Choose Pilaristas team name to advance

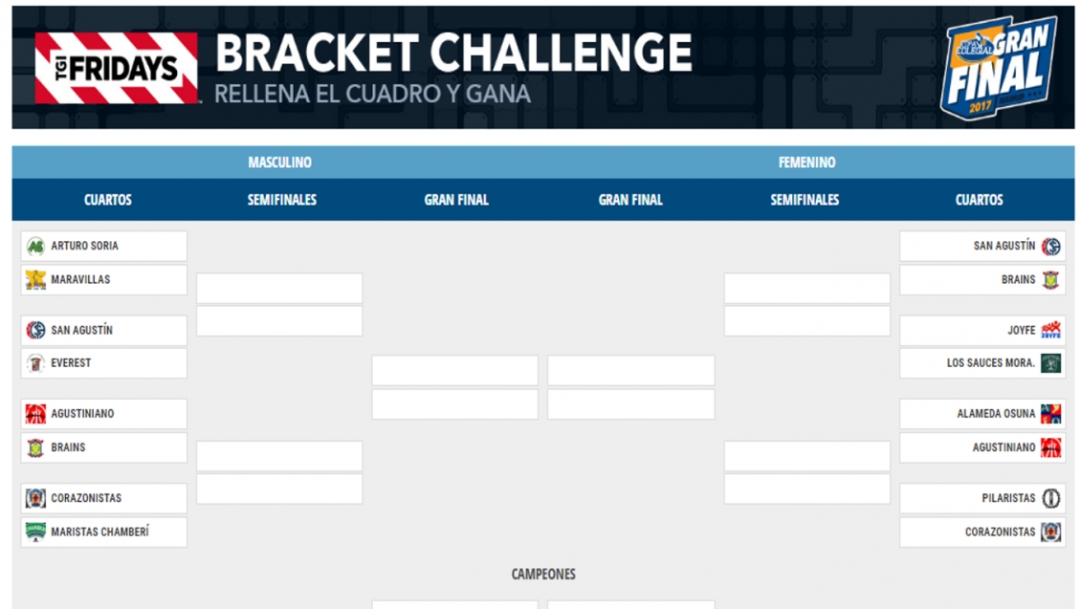coord(1008,498)
